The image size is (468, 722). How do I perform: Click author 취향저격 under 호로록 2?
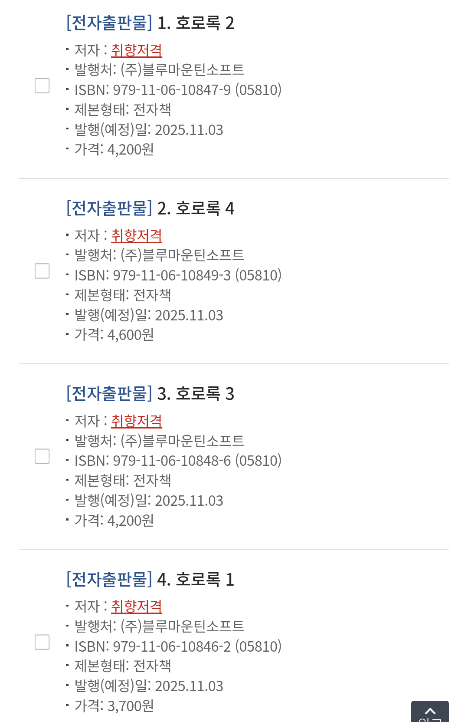point(137,50)
